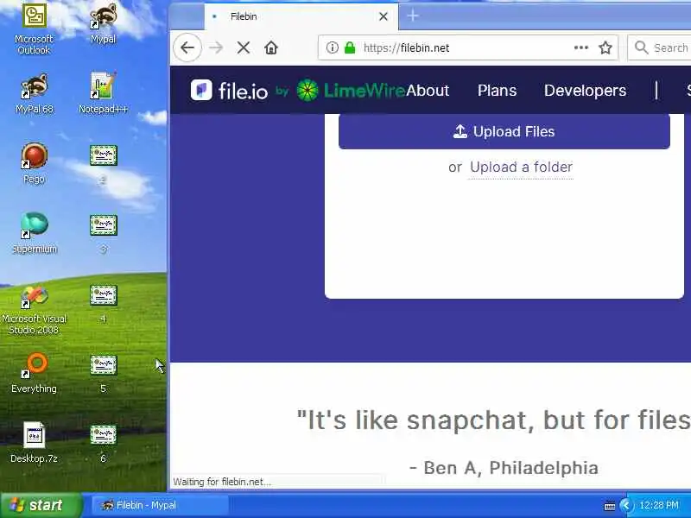Stop loading the page with X button
The image size is (691, 518).
[x=244, y=47]
